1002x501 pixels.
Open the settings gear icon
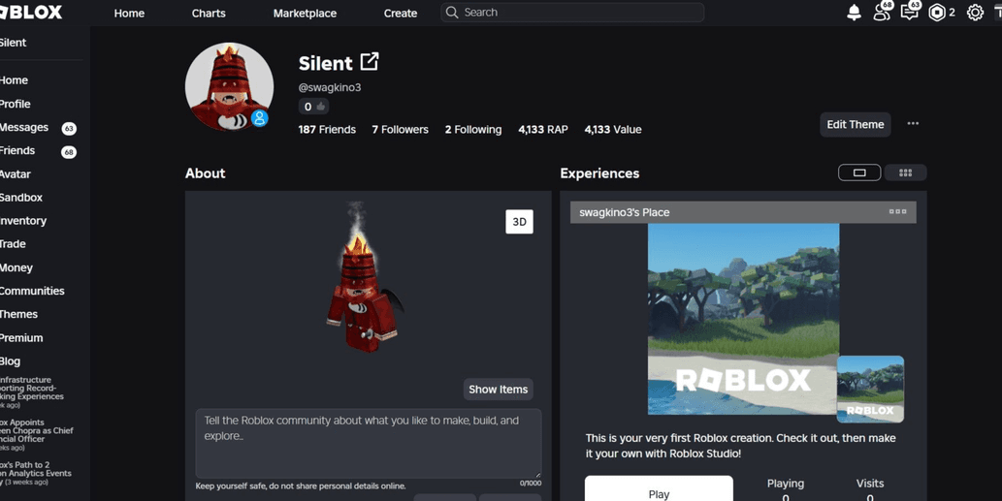pos(975,13)
